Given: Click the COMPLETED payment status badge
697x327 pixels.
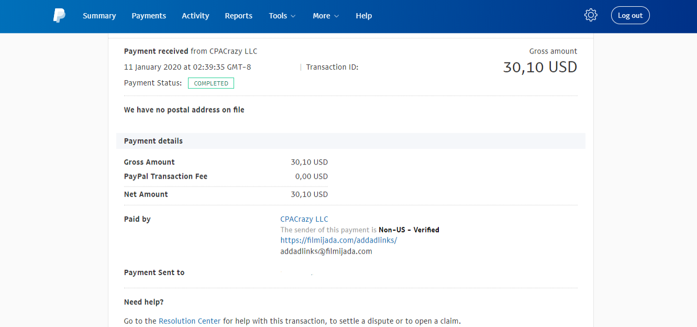Looking at the screenshot, I should pos(211,83).
